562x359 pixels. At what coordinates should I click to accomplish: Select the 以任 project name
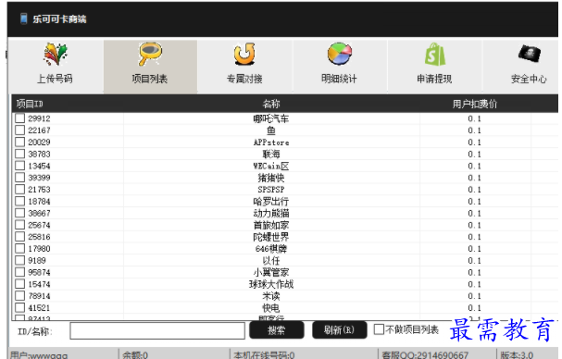(x=271, y=261)
